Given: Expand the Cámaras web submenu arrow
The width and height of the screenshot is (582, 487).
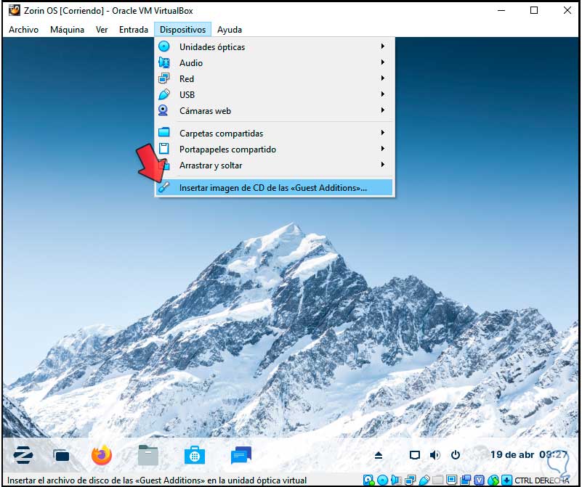Looking at the screenshot, I should click(x=382, y=110).
